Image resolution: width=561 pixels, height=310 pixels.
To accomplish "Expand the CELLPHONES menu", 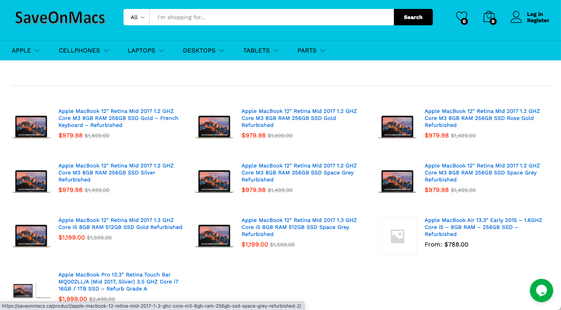I will pyautogui.click(x=83, y=51).
